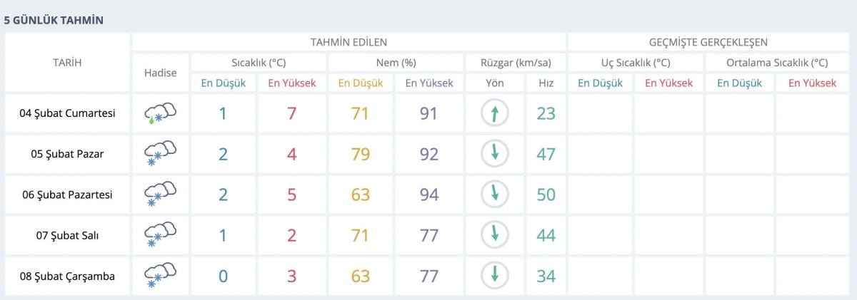Click the Sıcaklık (°C) column header
857x300 pixels.
pos(258,63)
